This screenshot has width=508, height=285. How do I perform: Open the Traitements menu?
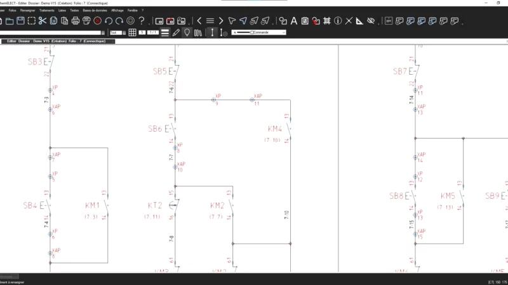(46, 11)
